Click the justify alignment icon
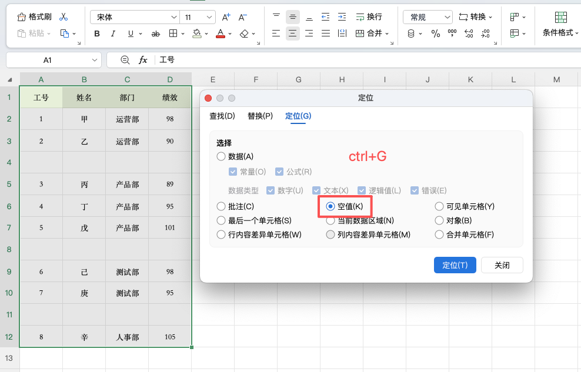Image resolution: width=581 pixels, height=372 pixels. (326, 33)
